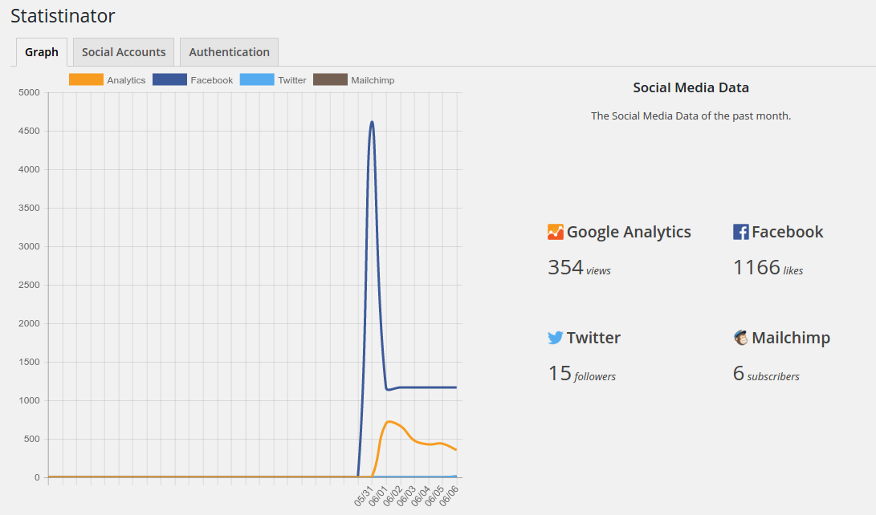Image resolution: width=876 pixels, height=515 pixels.
Task: Select the Graph tab
Action: tap(41, 52)
